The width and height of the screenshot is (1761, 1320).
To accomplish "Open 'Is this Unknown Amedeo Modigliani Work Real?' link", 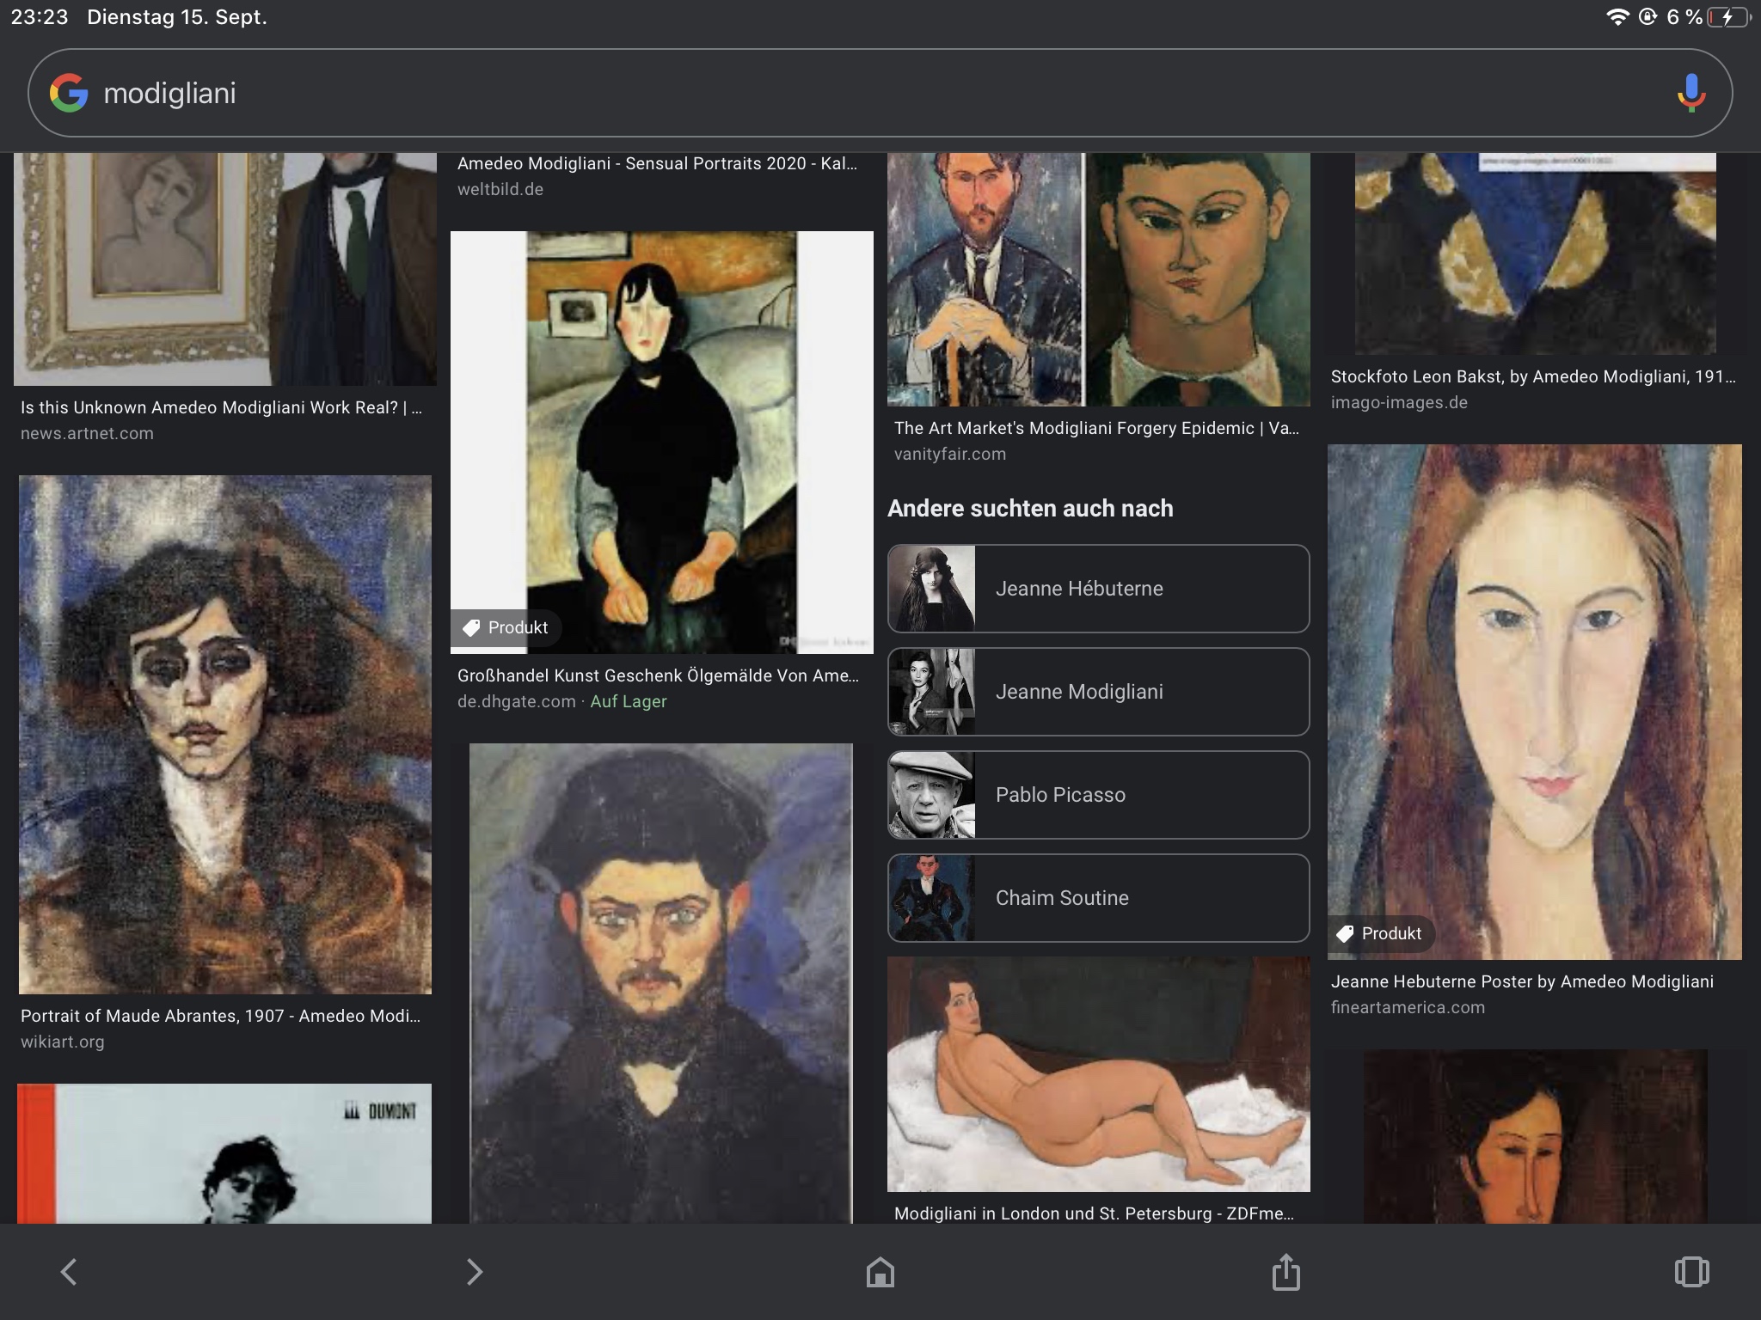I will (221, 407).
